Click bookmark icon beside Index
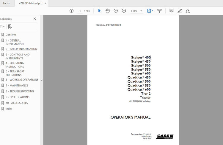Image resolution: width=223 pixels, height=145 pixels. click(3, 109)
